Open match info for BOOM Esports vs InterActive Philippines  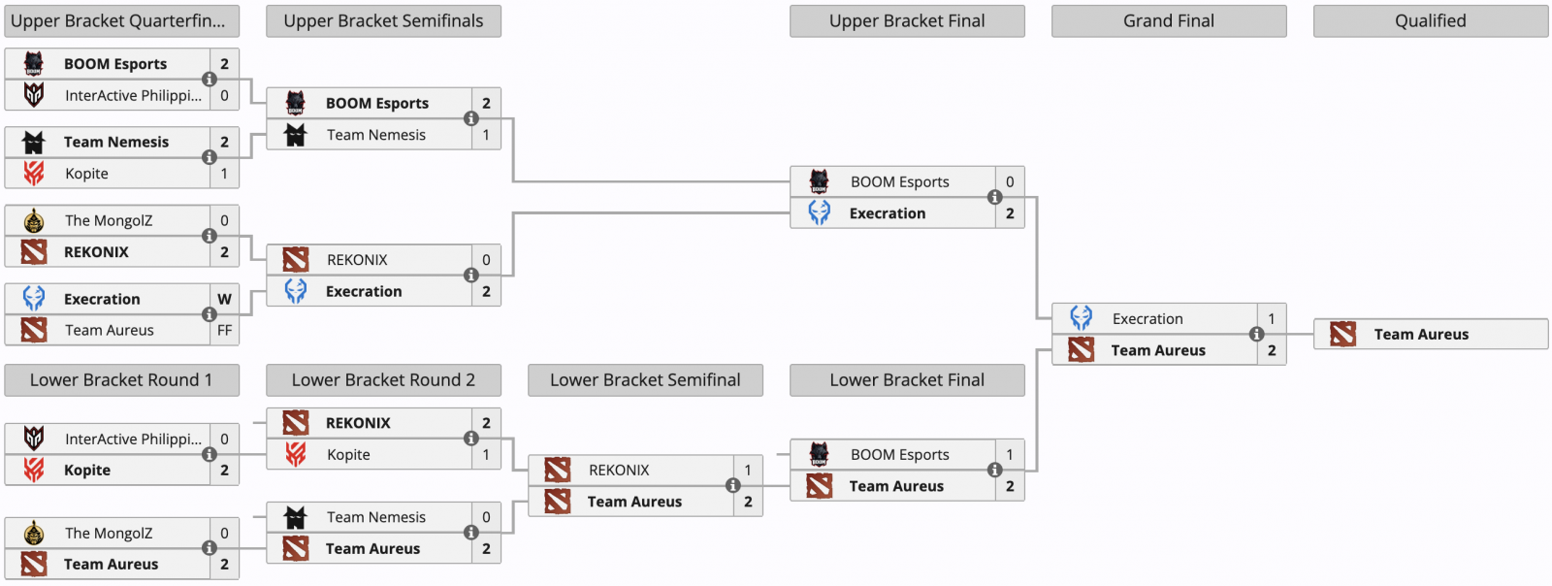click(x=210, y=80)
